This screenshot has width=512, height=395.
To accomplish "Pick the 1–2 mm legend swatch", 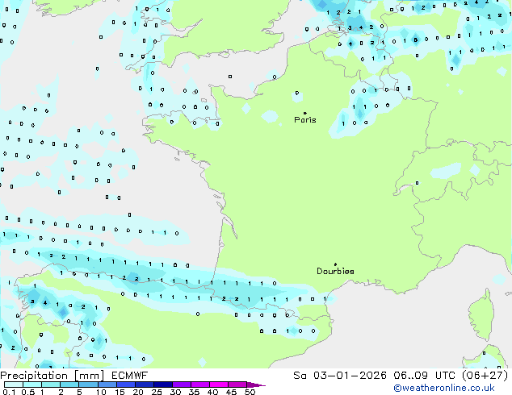I will [x=51, y=385].
